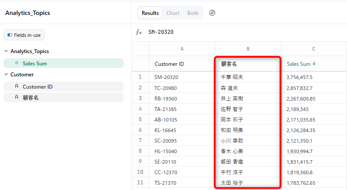Select the customer name 千葉 昭夫
Screen dimensions: 347x190
(x=232, y=77)
